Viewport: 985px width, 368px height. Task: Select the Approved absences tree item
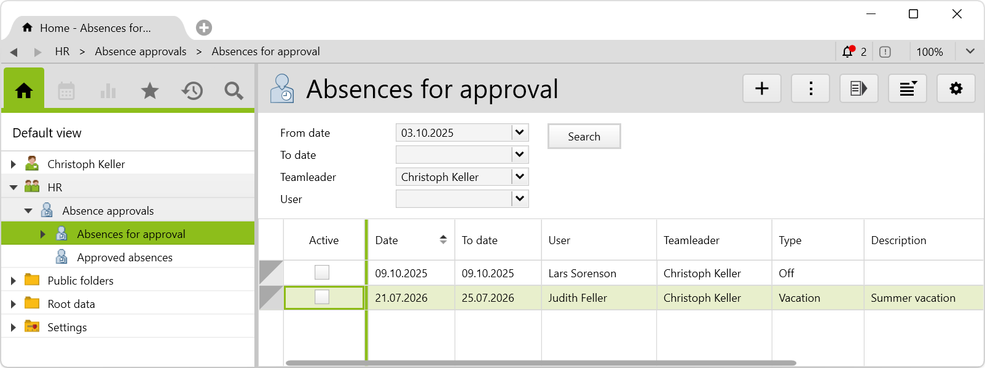pyautogui.click(x=125, y=258)
